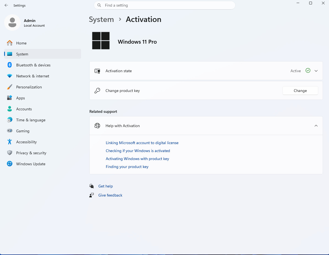This screenshot has width=329, height=255.
Task: Click the Bluetooth icon in sidebar
Action: pos(10,65)
